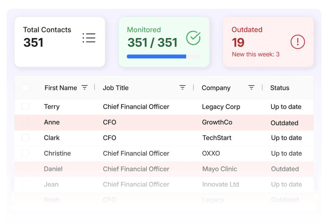
Task: Open the Job Title column filter
Action: [182, 88]
